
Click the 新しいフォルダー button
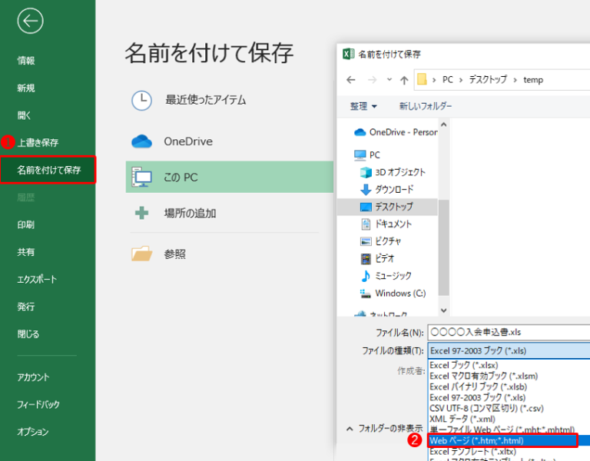pyautogui.click(x=425, y=106)
